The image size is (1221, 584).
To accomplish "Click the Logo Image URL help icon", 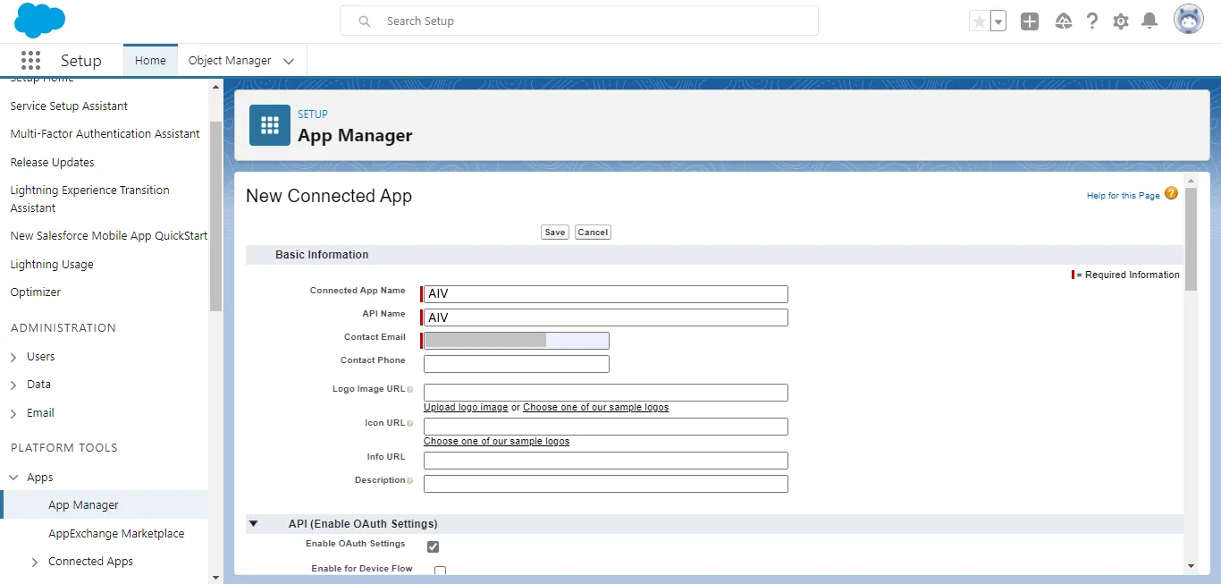I will (x=409, y=390).
